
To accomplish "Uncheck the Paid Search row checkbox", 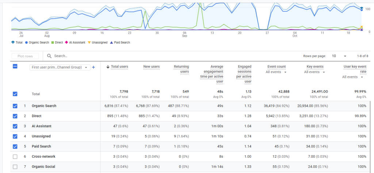I will [15, 146].
